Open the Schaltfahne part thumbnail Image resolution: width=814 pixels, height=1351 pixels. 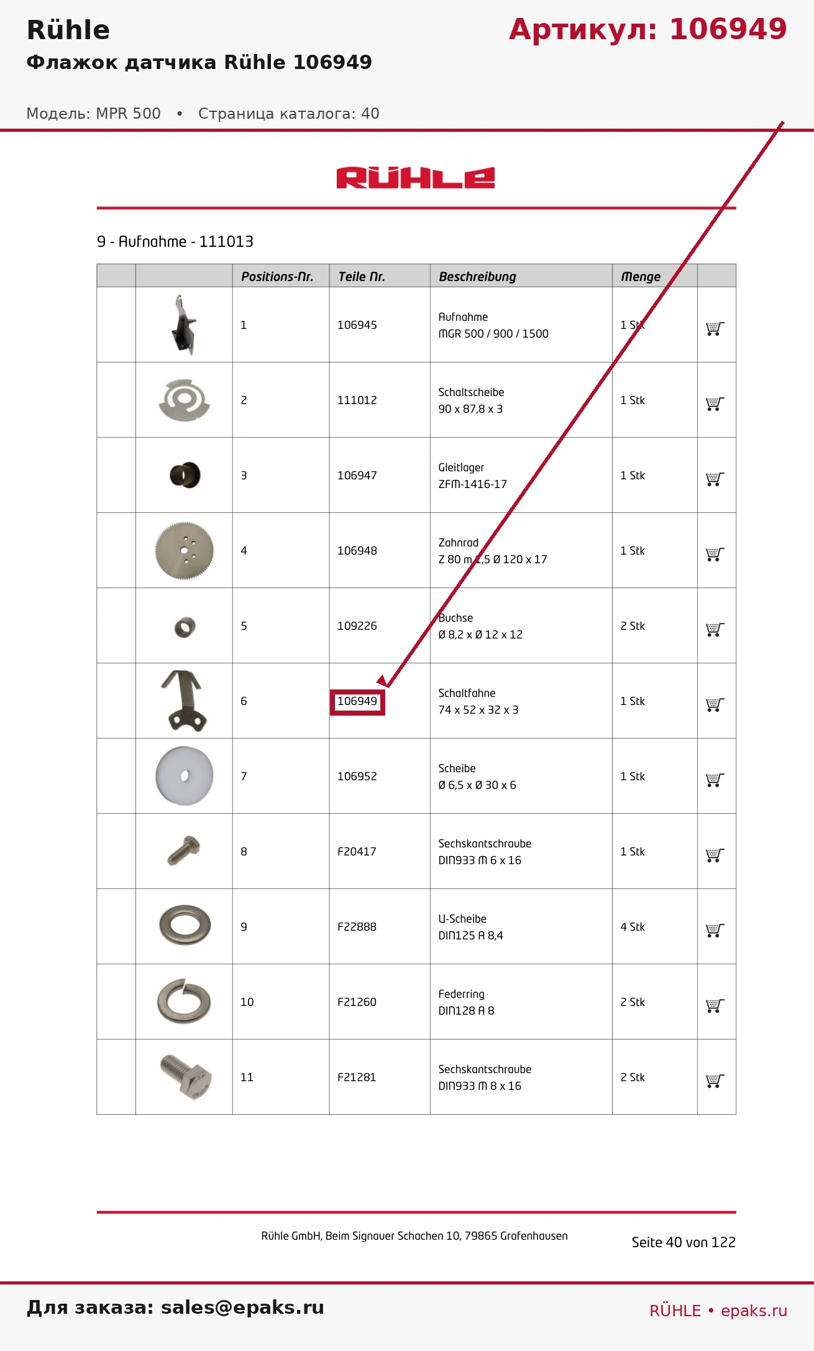point(184,701)
